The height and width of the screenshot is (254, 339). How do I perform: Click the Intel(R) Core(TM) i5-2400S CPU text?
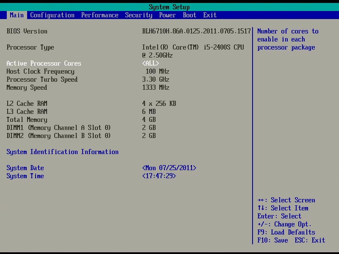click(x=193, y=47)
